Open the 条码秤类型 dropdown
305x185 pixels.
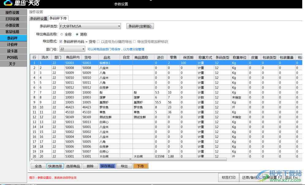tap(90, 26)
